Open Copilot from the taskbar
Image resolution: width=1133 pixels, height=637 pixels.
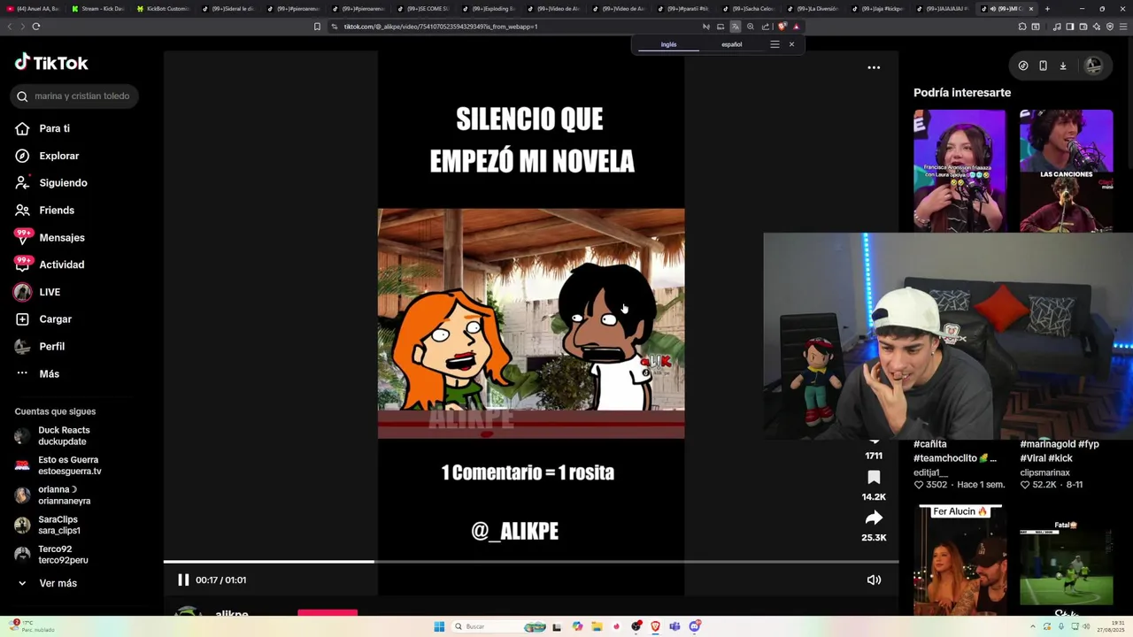point(577,626)
